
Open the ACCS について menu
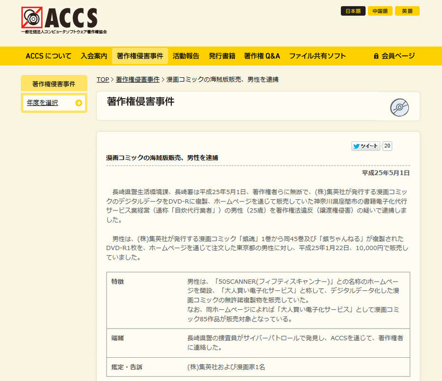tap(48, 56)
